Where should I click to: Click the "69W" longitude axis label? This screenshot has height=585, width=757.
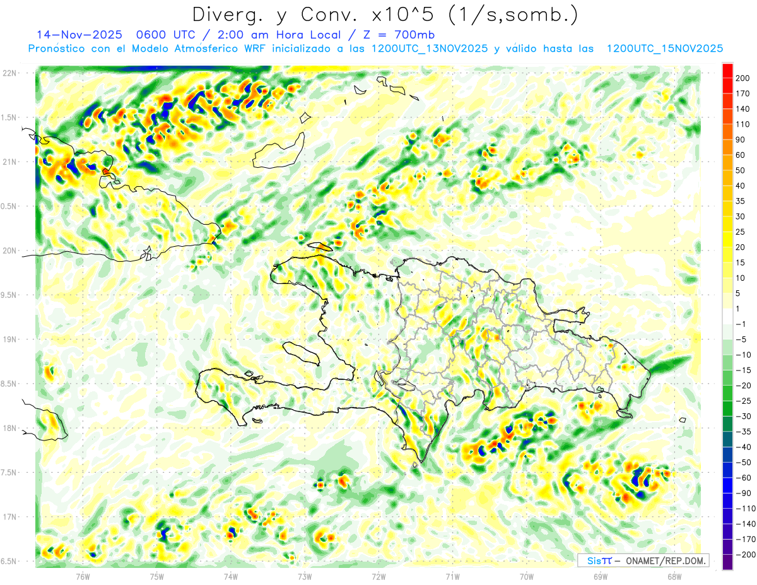pyautogui.click(x=600, y=576)
